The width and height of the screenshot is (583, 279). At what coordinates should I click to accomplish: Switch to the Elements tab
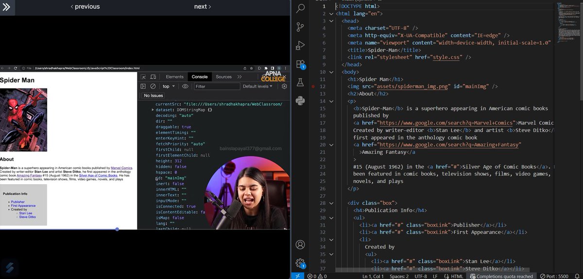(174, 77)
